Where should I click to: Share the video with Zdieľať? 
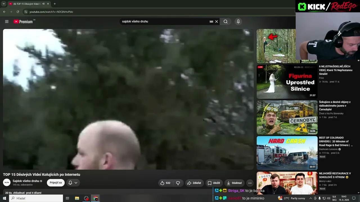tap(194, 183)
